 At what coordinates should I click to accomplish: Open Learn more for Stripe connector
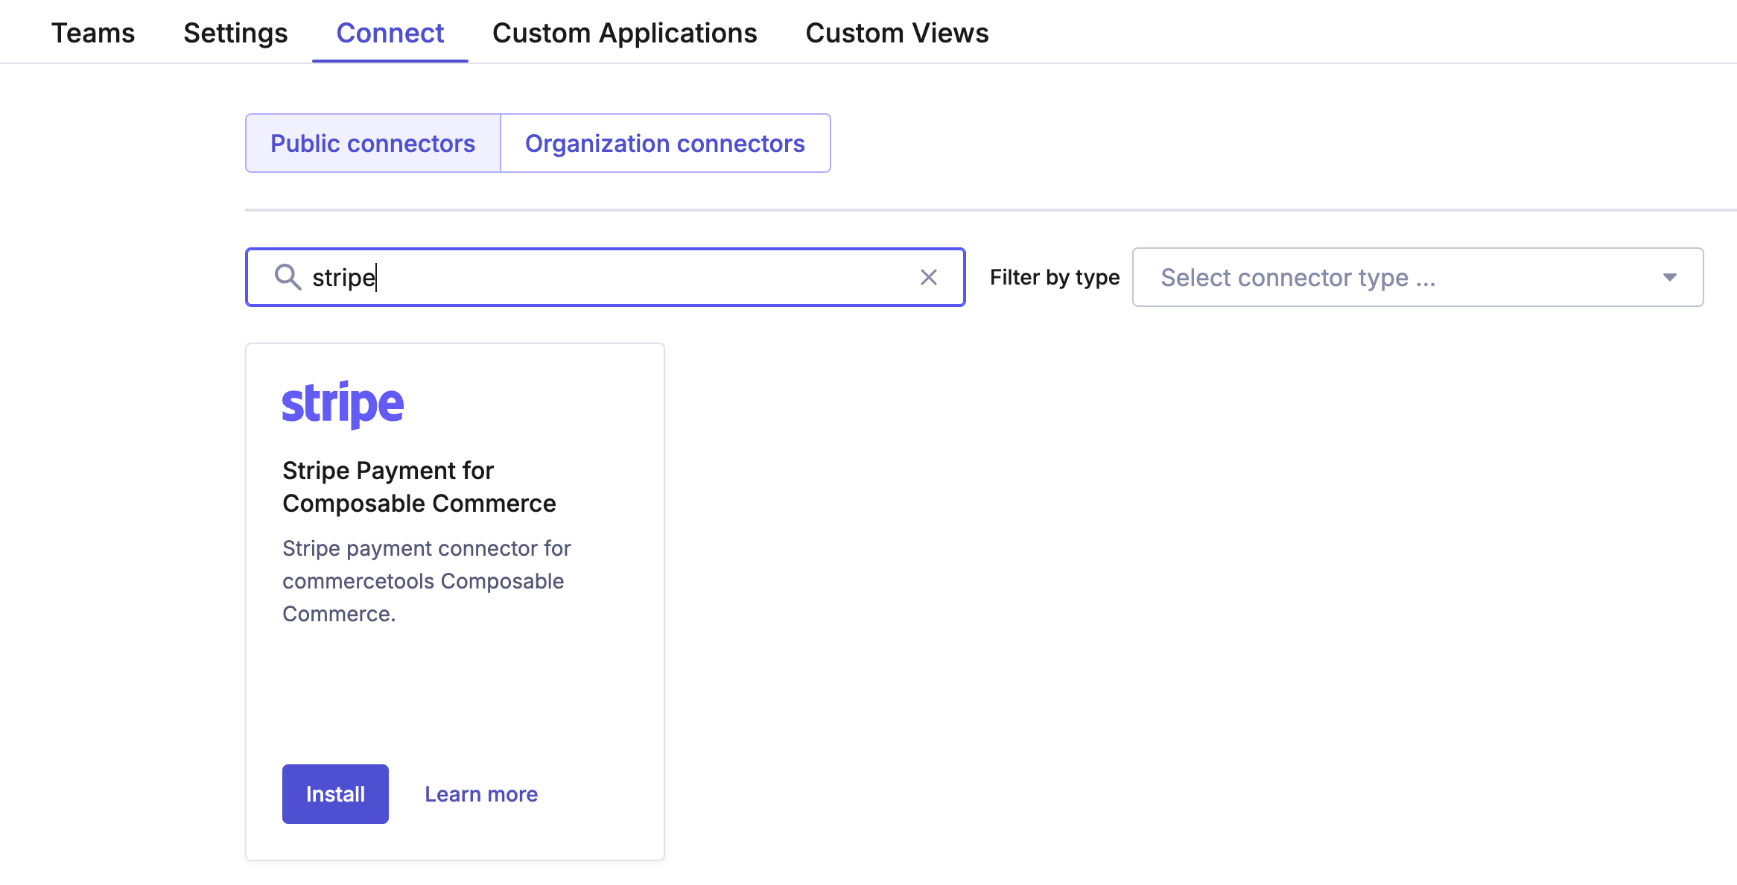click(x=481, y=794)
